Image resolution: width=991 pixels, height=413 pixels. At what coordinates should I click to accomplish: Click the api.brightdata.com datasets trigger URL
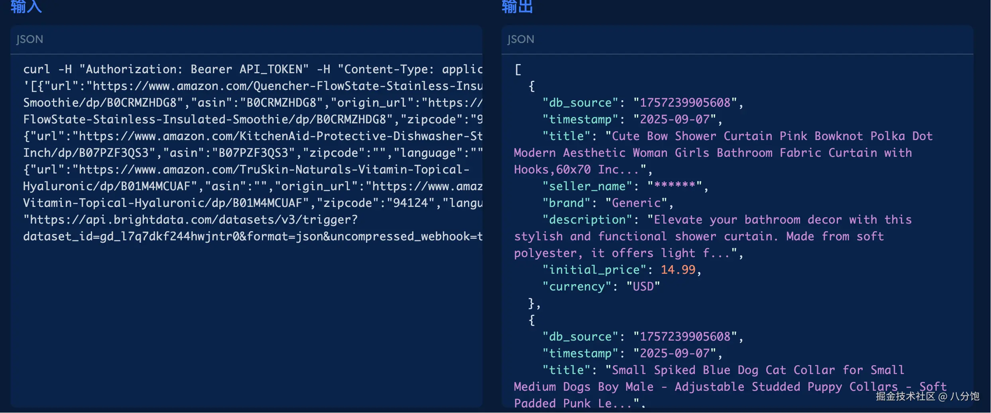click(191, 220)
